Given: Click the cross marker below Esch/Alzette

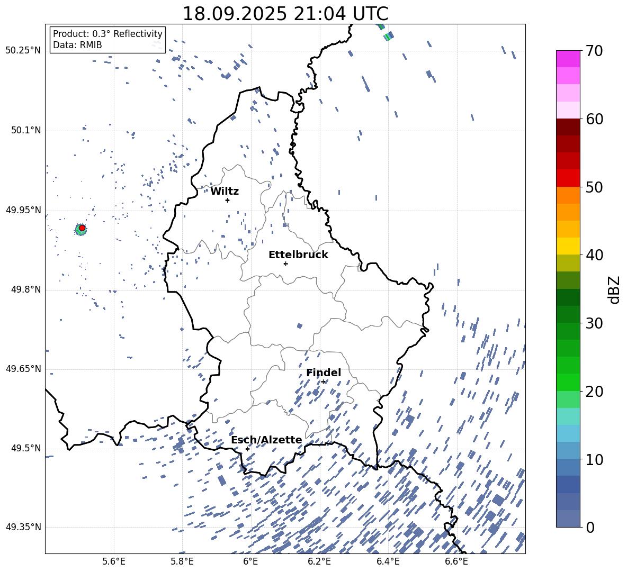Looking at the screenshot, I should point(247,449).
